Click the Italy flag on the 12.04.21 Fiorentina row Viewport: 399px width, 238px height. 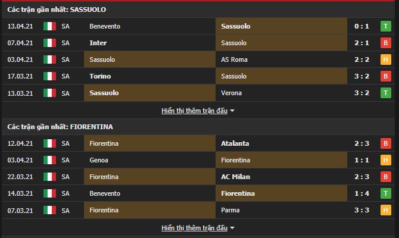pos(49,143)
